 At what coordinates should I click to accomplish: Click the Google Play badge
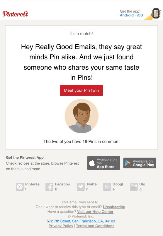(x=140, y=163)
